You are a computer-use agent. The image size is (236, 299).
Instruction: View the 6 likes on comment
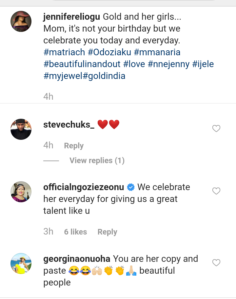click(75, 232)
